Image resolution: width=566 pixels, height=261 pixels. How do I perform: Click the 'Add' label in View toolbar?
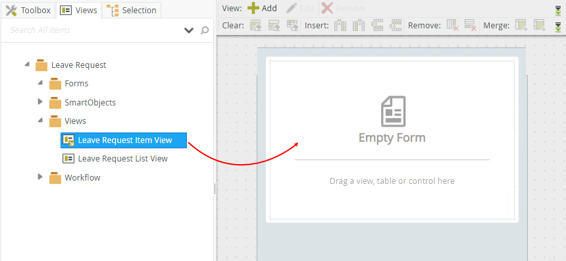pyautogui.click(x=269, y=9)
